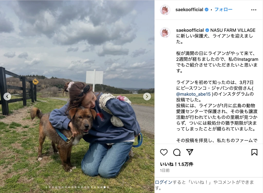263x193 pixels.
Task: Like the post with heart icon
Action: [x=164, y=152]
